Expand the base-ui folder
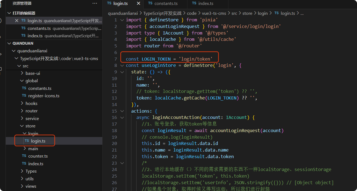Screen dimensions: 357x191 click(22, 73)
